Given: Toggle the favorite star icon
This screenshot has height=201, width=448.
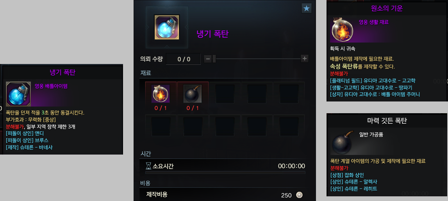Looking at the screenshot, I should pos(307,9).
